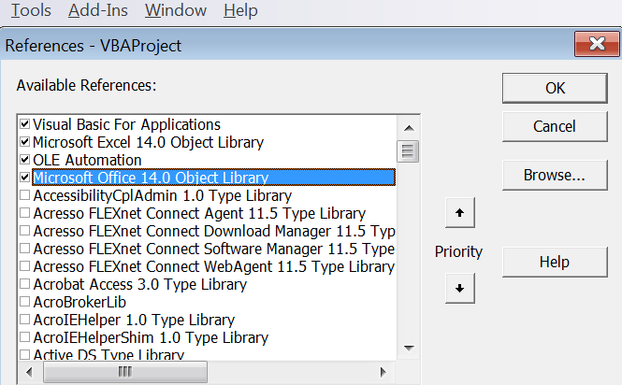622x385 pixels.
Task: Check Acresso FLEXnet Connect Software Manager box
Action: click(24, 249)
